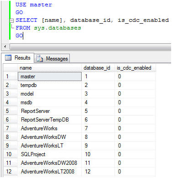Select is_cdc_enabled cell for AdventureWorksLT row
Viewport: 172px width, 178px height.
135,146
